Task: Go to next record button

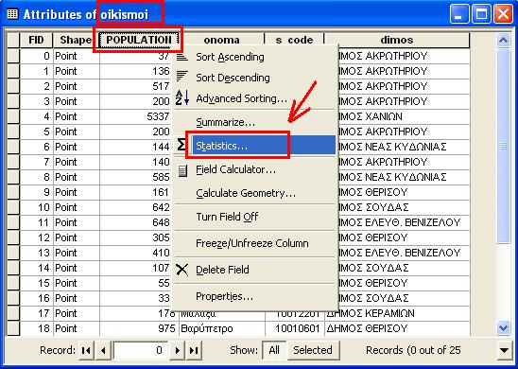Action: [178, 350]
